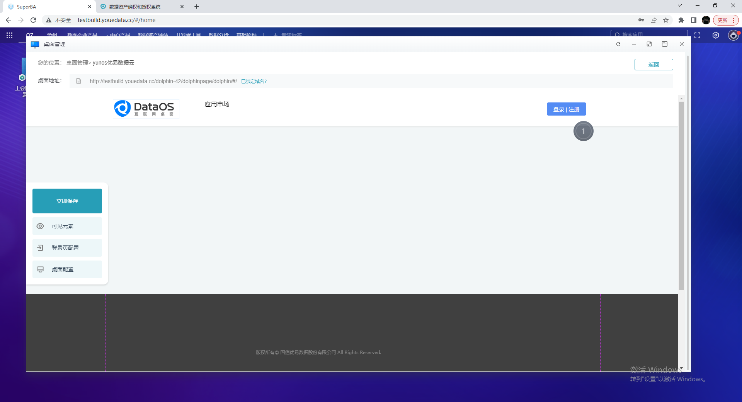Open the tab search chevron dropdown
Image resolution: width=742 pixels, height=402 pixels.
[x=680, y=6]
